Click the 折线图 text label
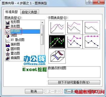Screen dimensions: 106x97 15,31
